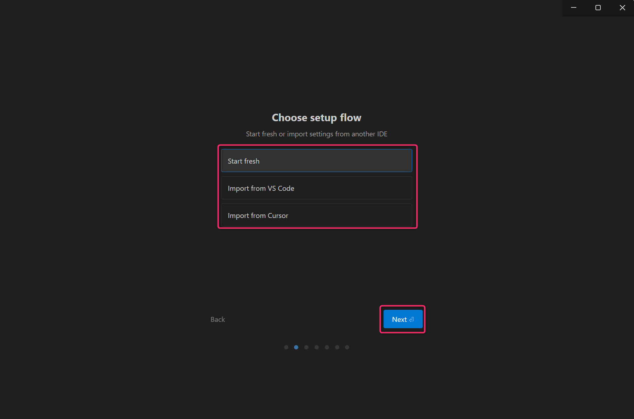
Task: Click the "Start fresh or import settings" subtitle
Action: [x=316, y=134]
